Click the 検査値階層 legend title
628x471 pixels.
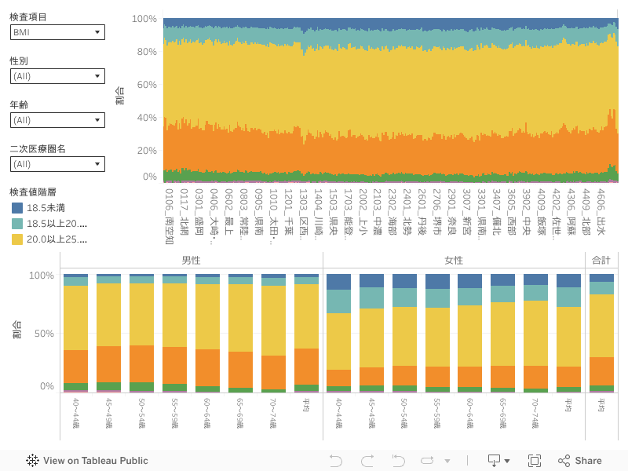pyautogui.click(x=33, y=192)
